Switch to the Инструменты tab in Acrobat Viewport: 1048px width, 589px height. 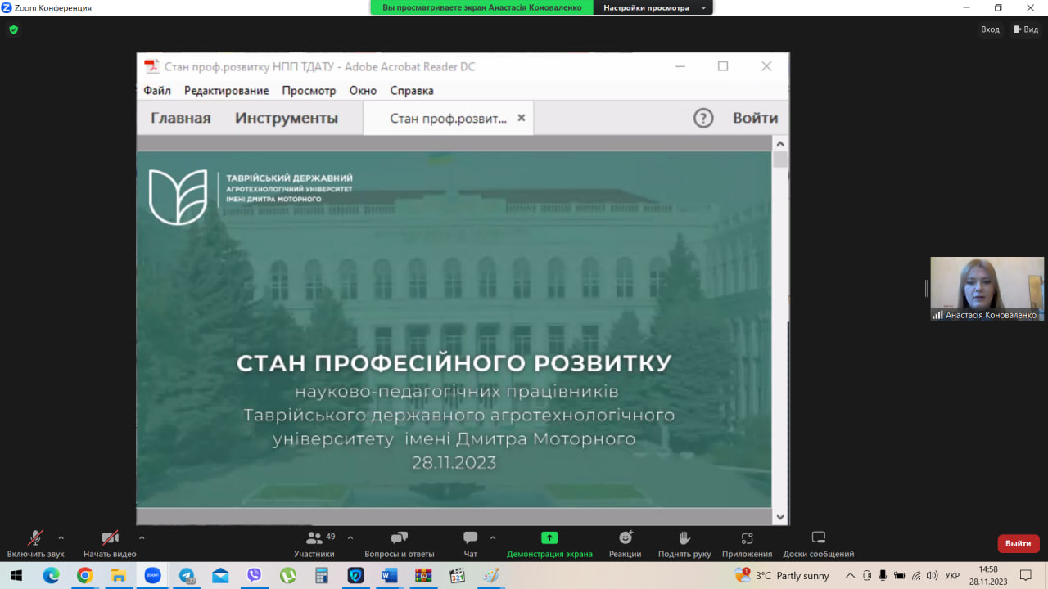(x=286, y=118)
